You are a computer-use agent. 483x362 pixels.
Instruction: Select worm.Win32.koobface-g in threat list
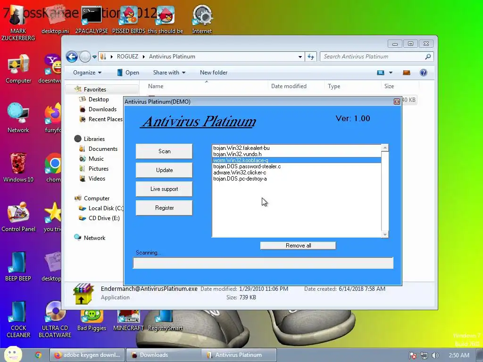297,160
